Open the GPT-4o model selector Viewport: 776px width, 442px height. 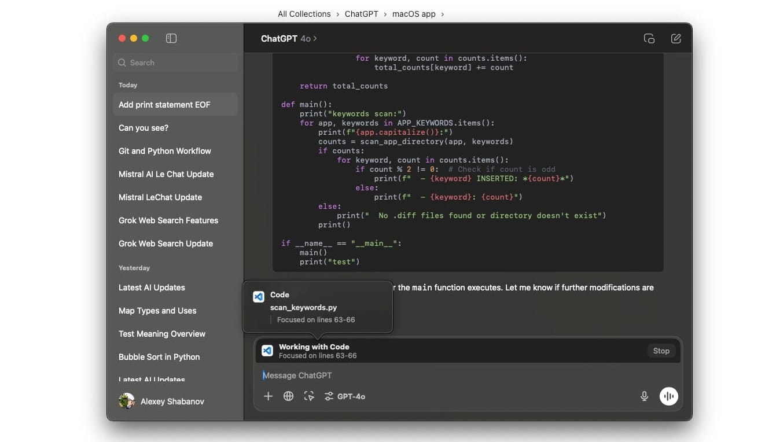[x=345, y=396]
